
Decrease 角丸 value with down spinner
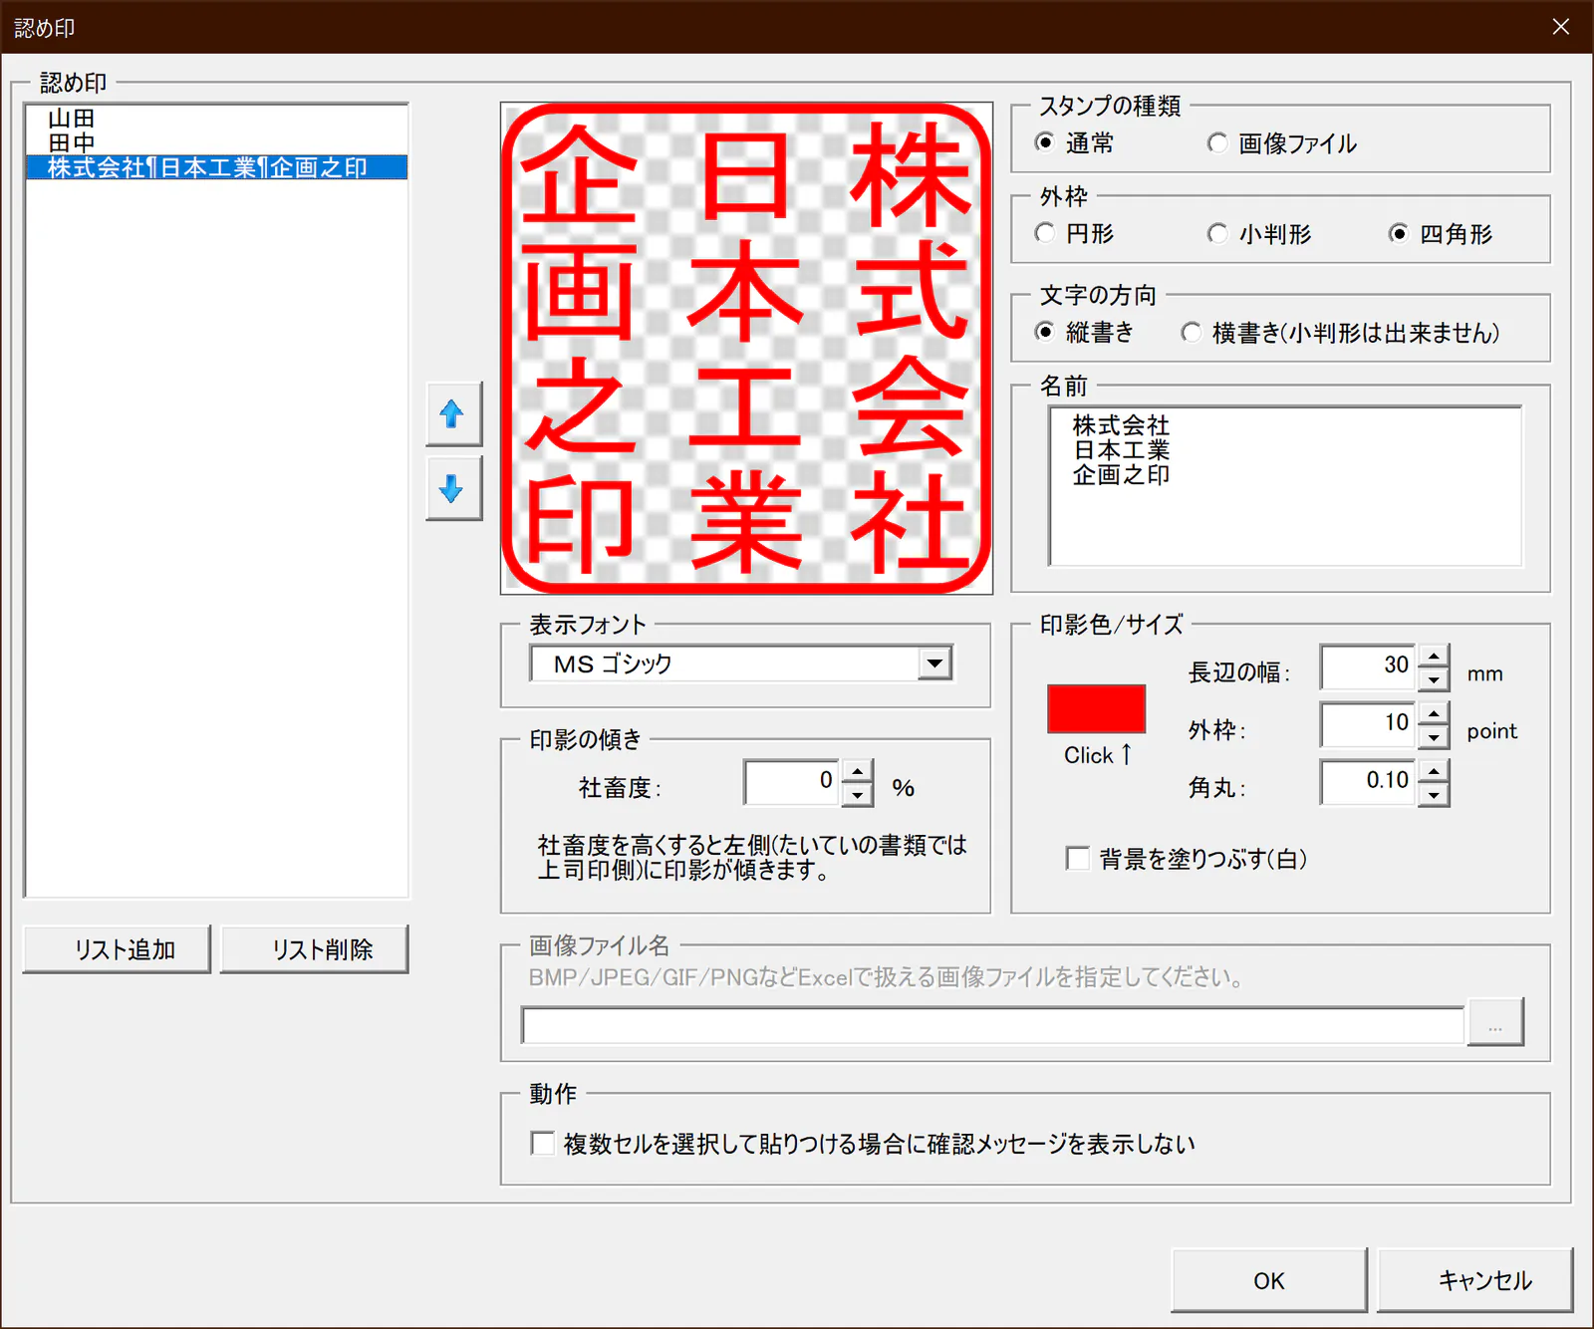[x=1433, y=795]
